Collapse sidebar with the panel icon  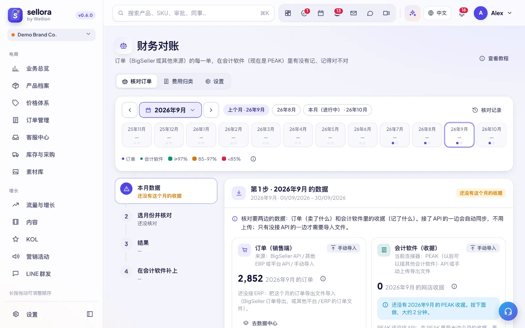90,314
